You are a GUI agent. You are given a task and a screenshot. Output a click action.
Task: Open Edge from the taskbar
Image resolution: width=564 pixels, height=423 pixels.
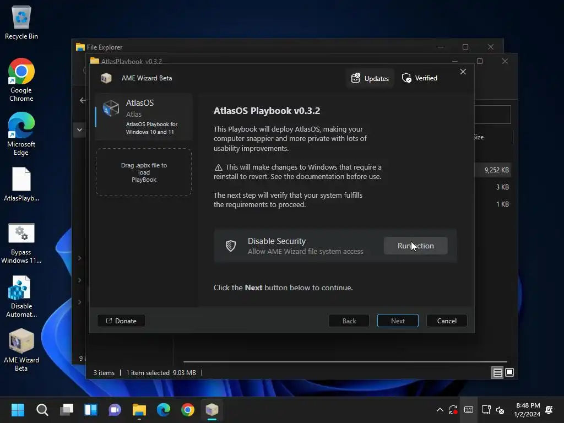[163, 410]
